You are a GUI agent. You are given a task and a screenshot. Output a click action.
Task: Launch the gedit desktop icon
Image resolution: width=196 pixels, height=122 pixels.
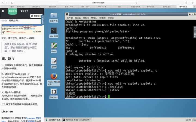pos(54,63)
